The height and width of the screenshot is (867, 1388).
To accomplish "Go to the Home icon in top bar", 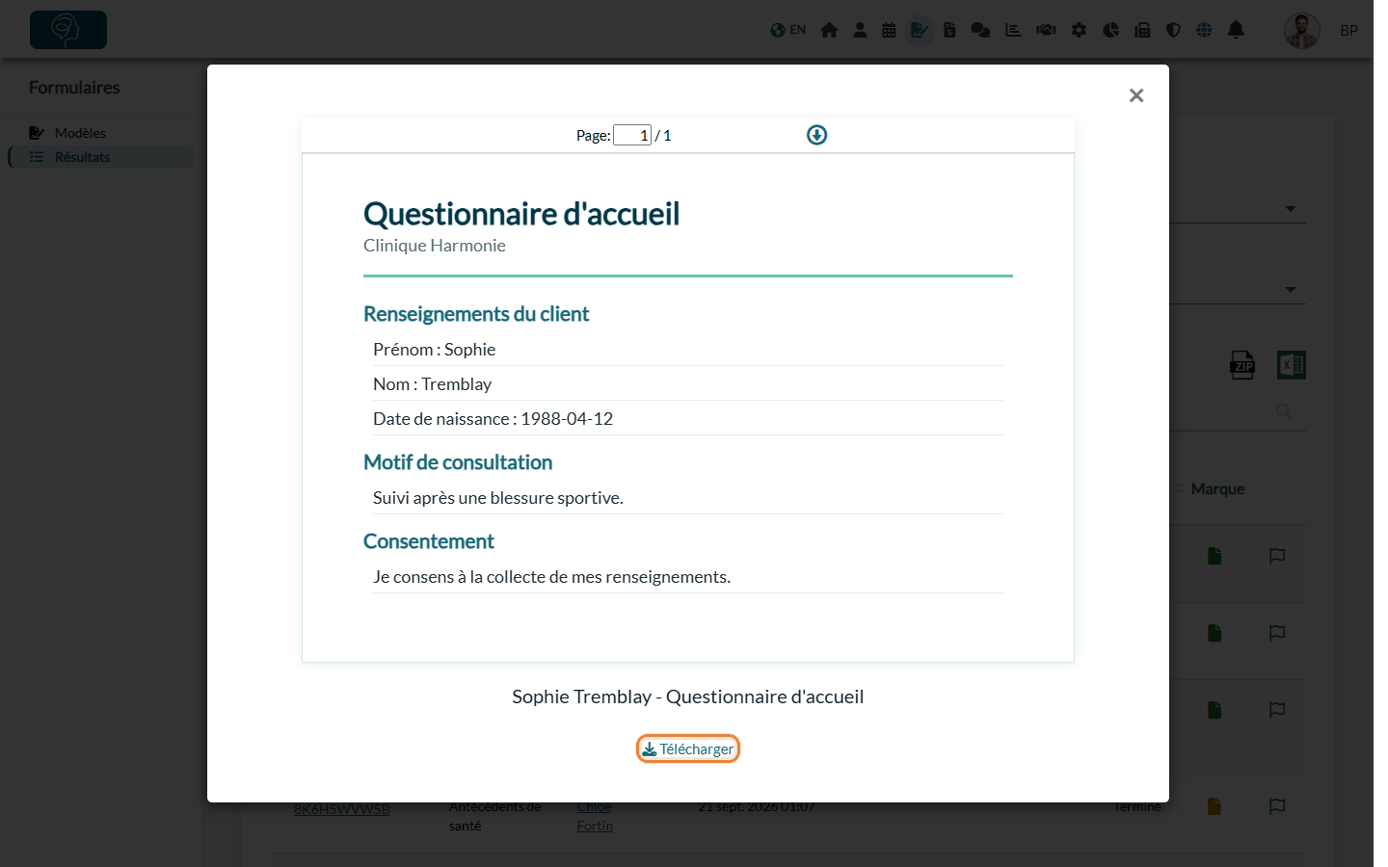I will [x=829, y=30].
